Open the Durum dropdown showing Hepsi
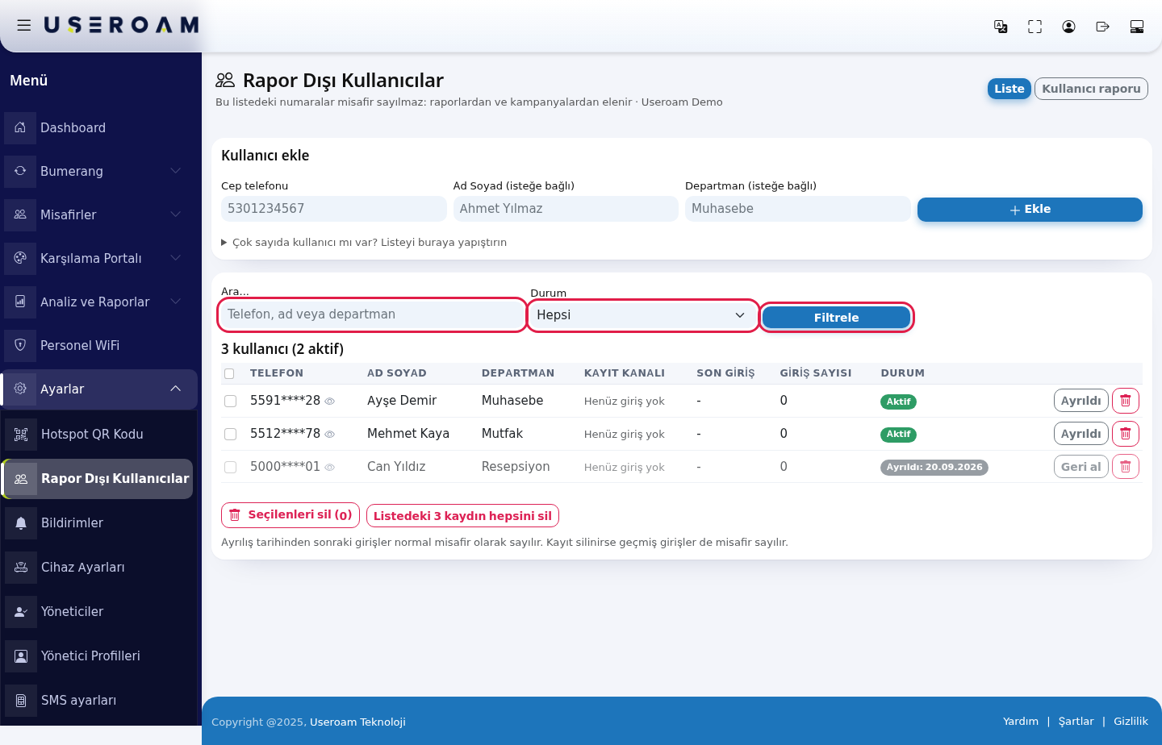The width and height of the screenshot is (1162, 745). [x=642, y=315]
